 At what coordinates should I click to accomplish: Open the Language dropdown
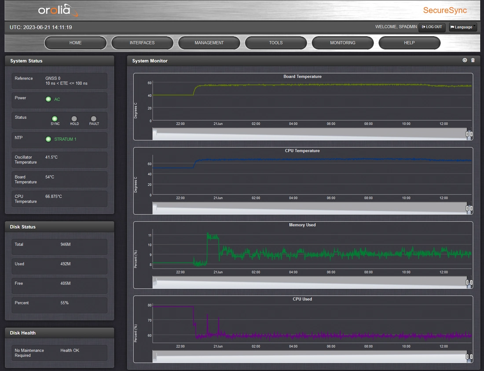pyautogui.click(x=463, y=27)
